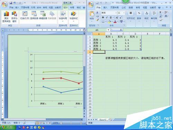The width and height of the screenshot is (173, 130).
Task: Open the Page Layout tab in Word
Action: pyautogui.click(x=25, y=8)
